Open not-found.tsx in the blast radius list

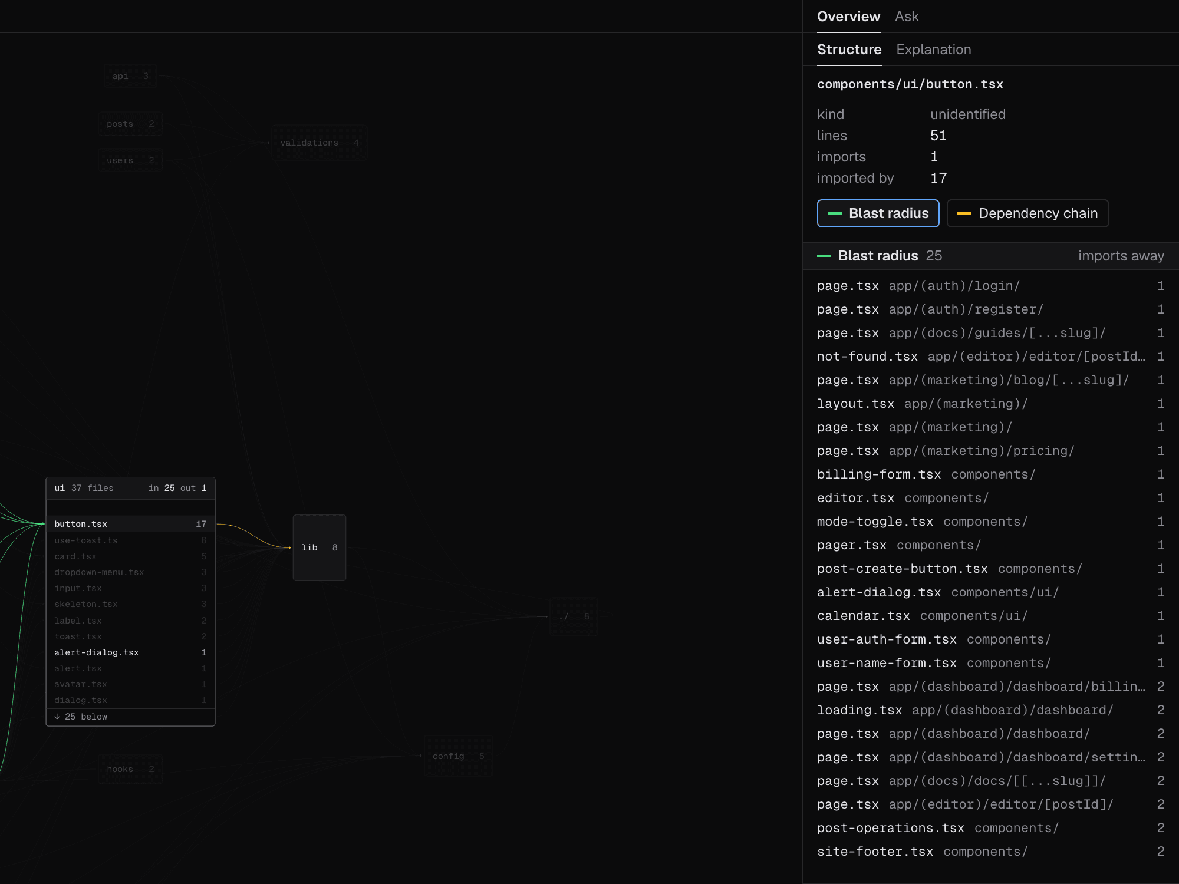pyautogui.click(x=990, y=357)
